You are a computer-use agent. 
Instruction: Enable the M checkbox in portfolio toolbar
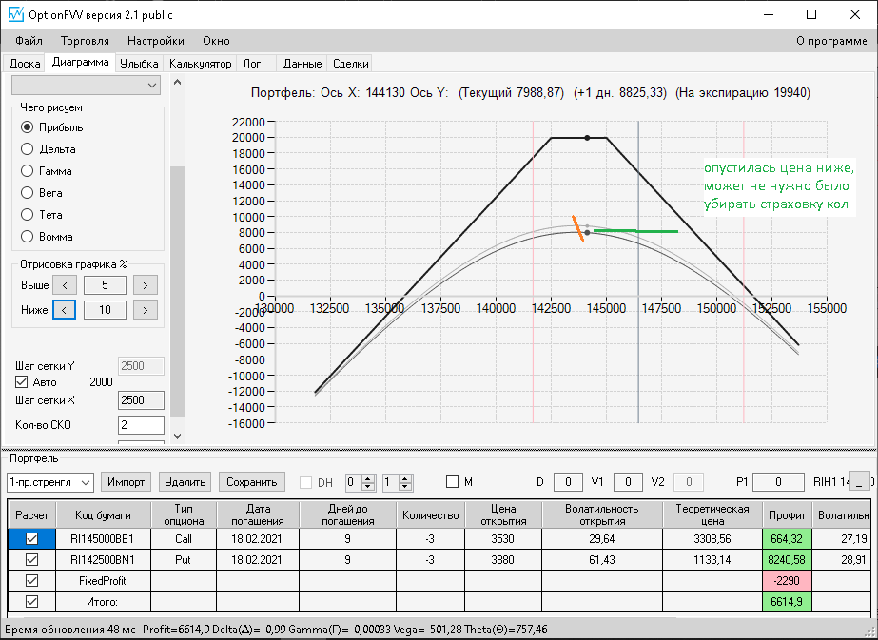(453, 482)
